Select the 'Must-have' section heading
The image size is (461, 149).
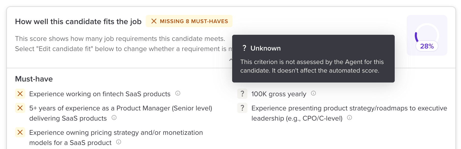(x=34, y=79)
